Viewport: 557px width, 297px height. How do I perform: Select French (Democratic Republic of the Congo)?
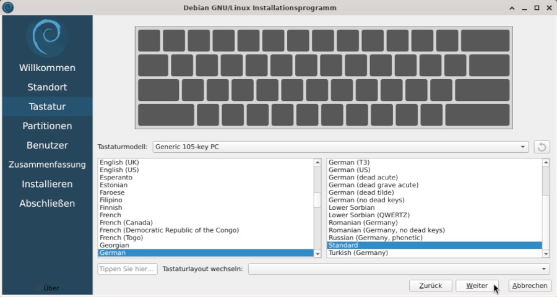pyautogui.click(x=205, y=230)
